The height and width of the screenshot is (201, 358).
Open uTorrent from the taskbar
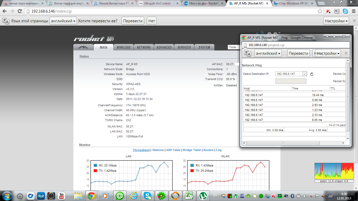pos(203,196)
